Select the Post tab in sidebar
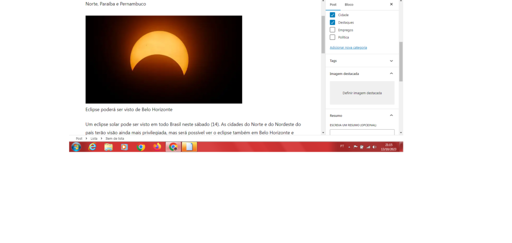 [333, 4]
